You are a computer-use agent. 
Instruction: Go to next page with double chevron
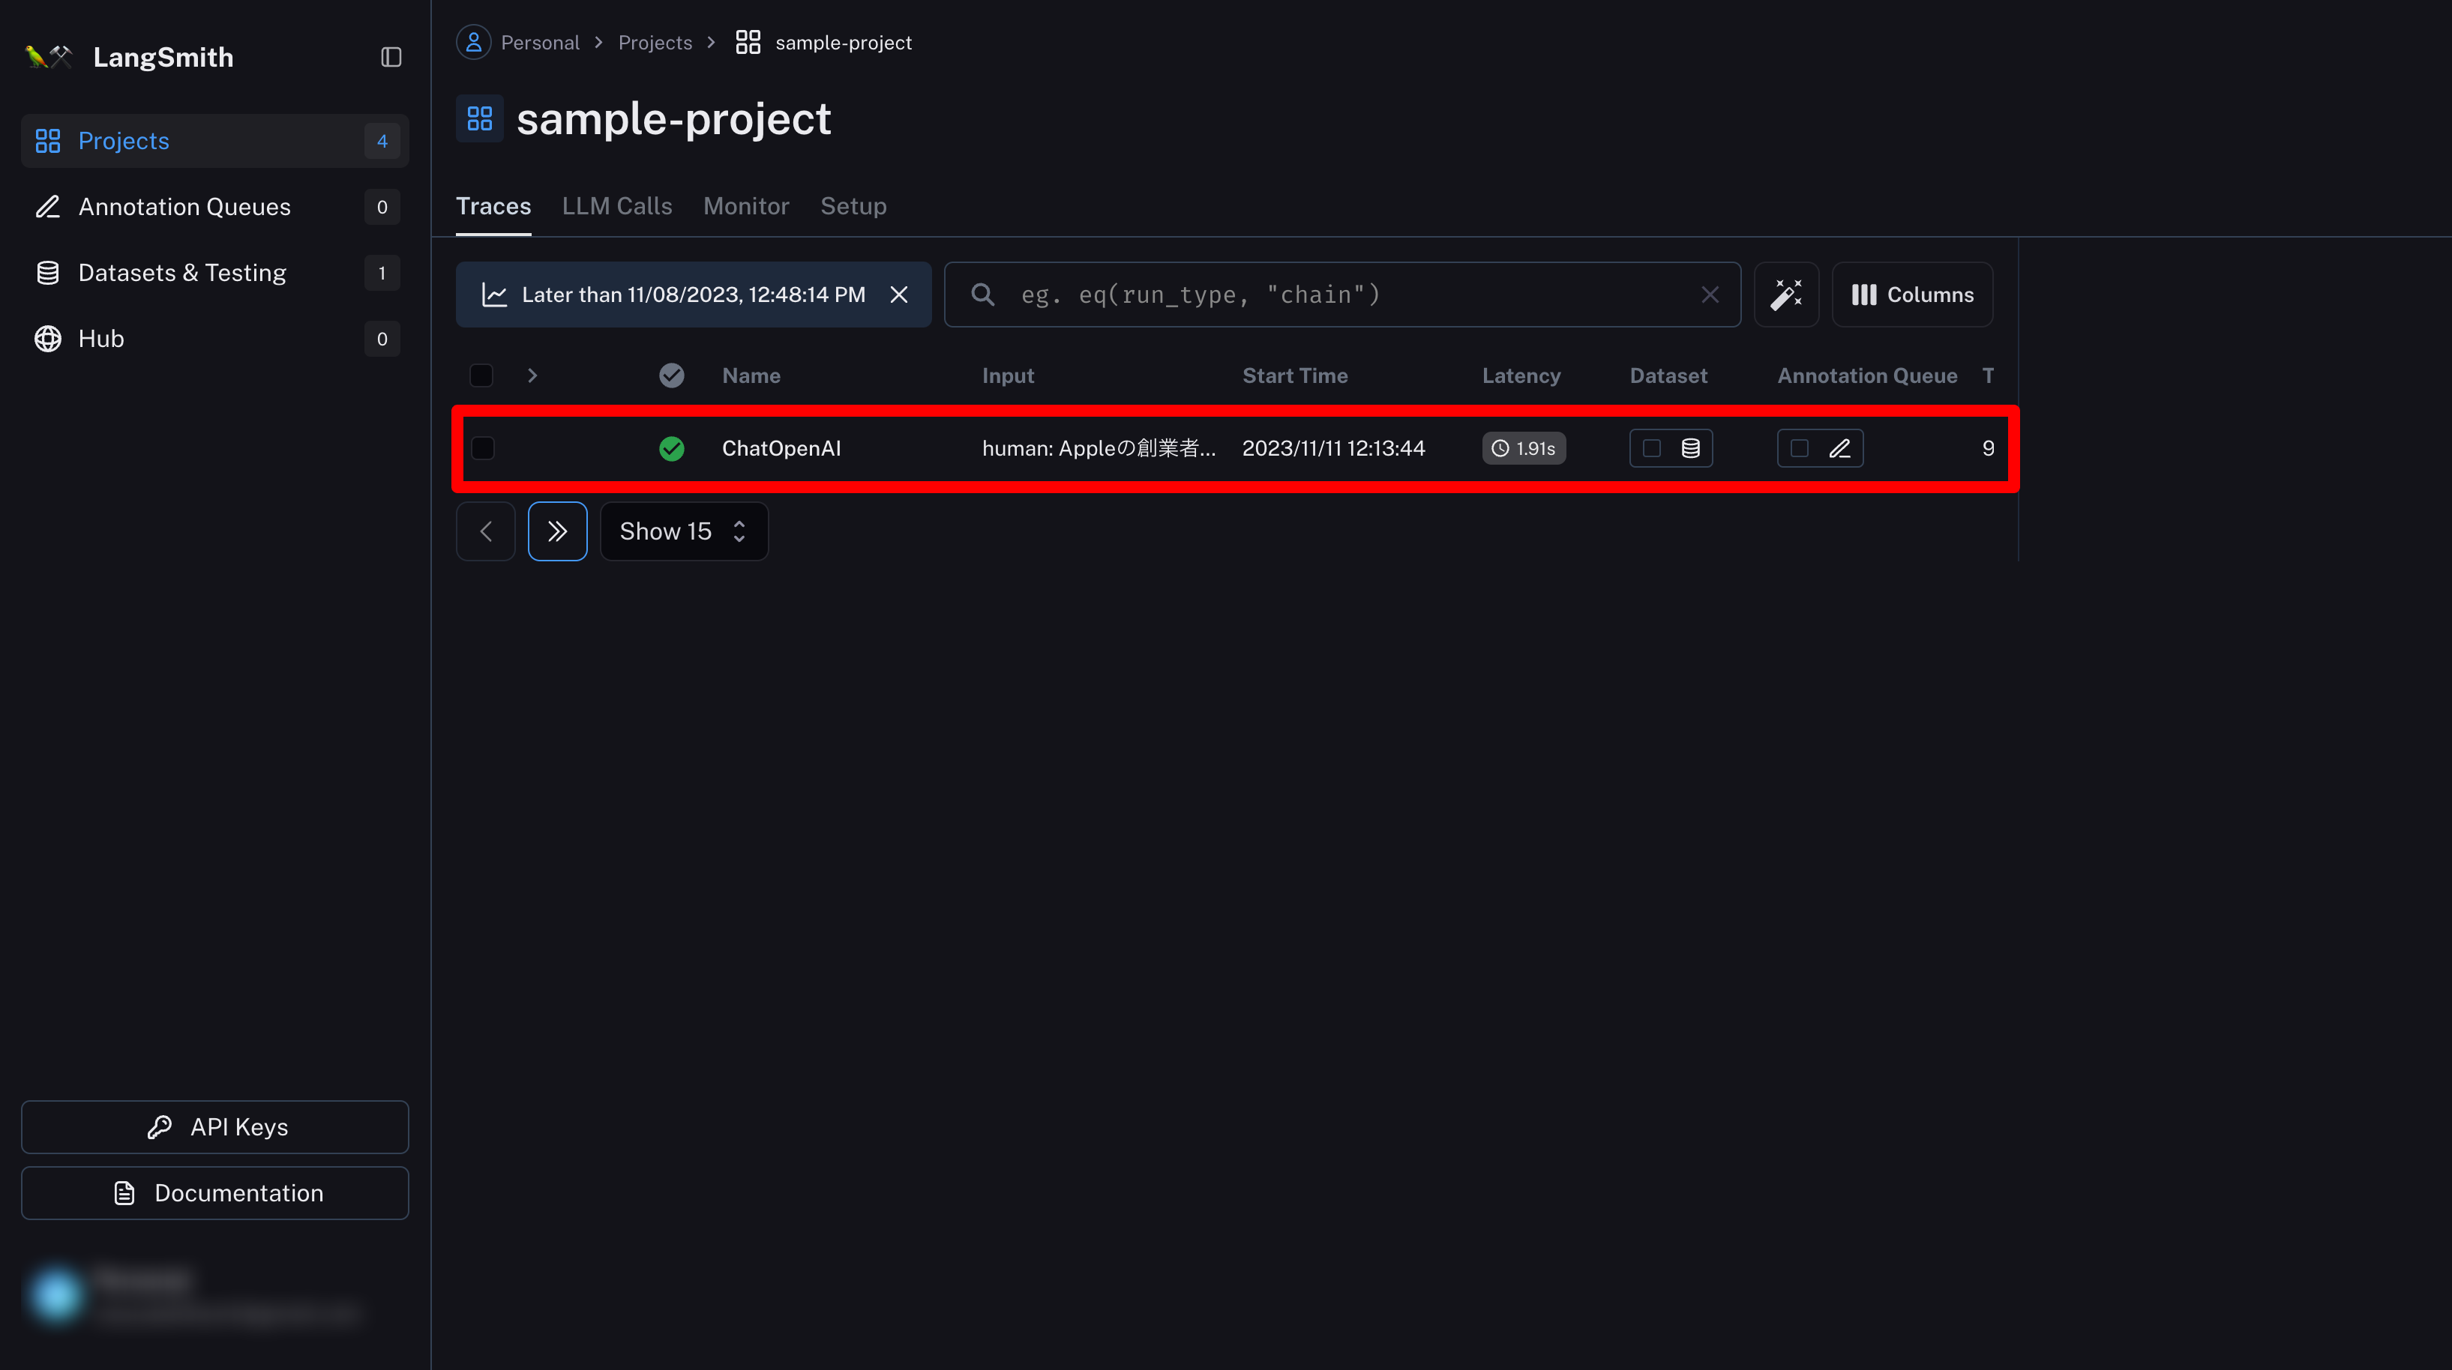pyautogui.click(x=558, y=531)
